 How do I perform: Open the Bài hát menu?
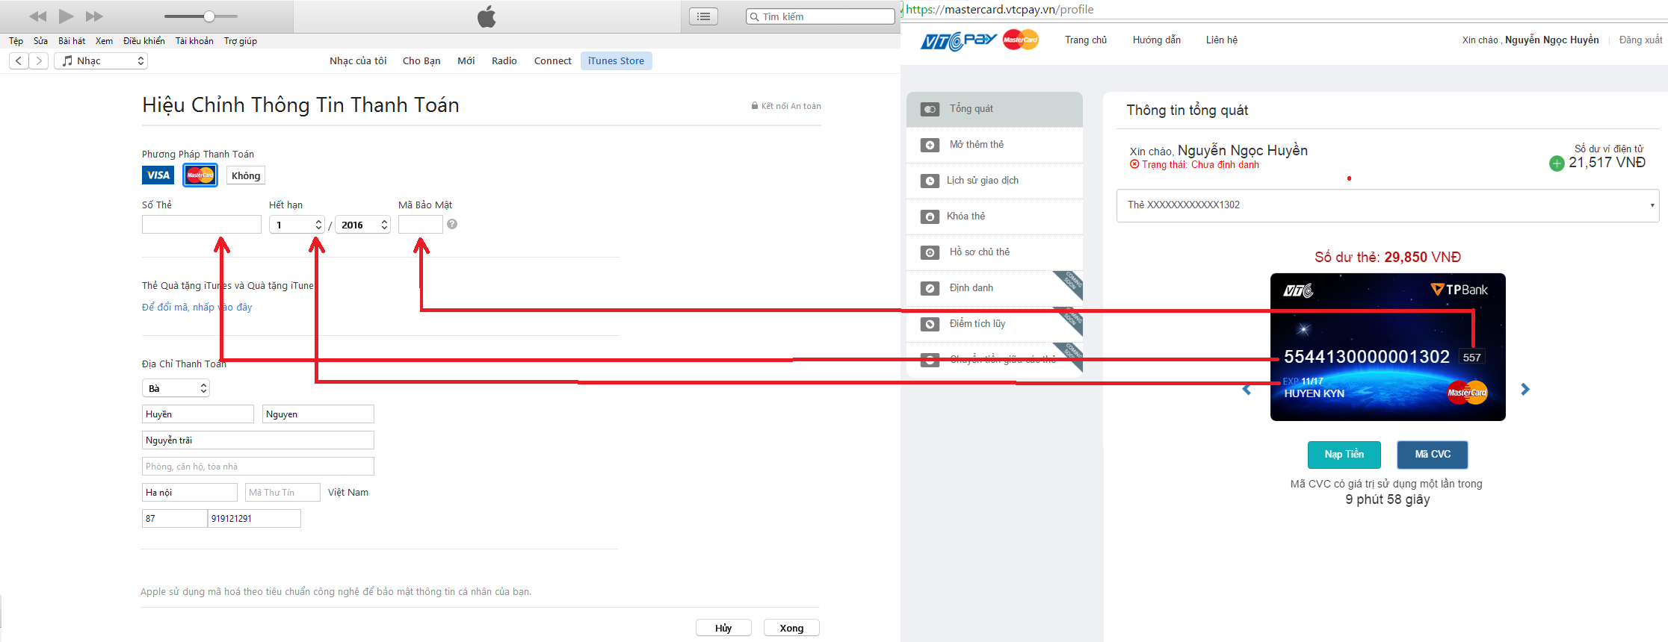pos(72,41)
